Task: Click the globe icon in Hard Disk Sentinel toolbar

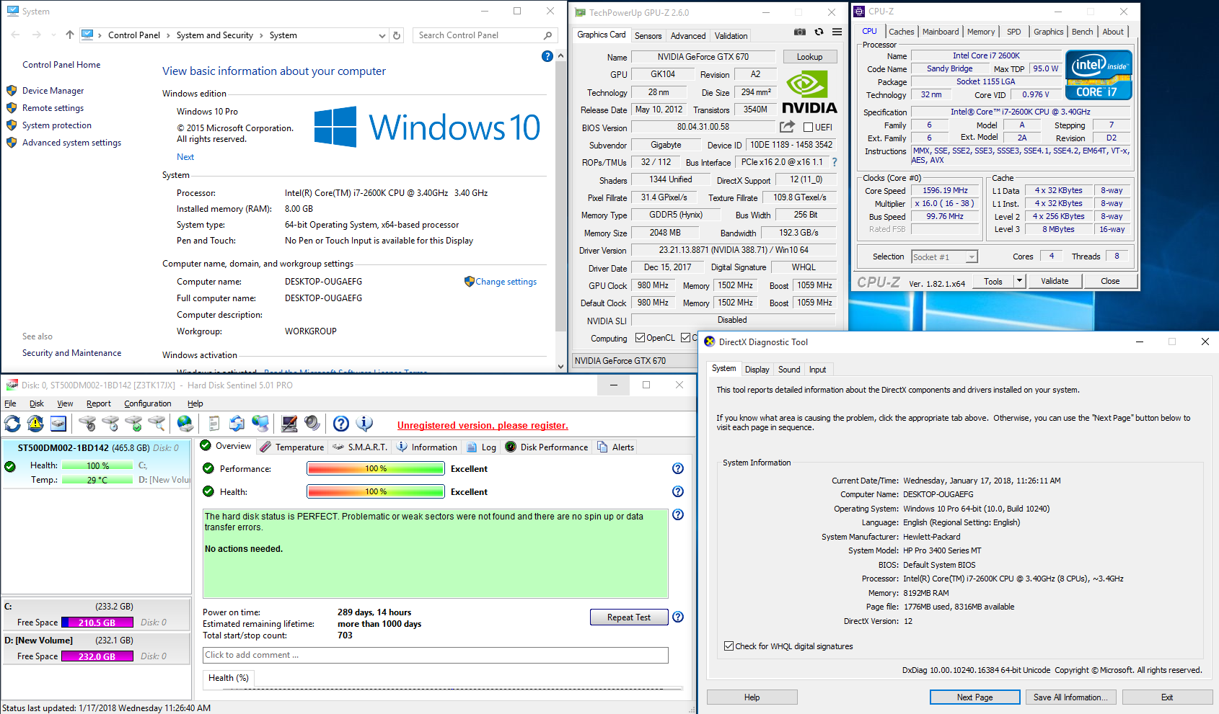Action: click(185, 424)
